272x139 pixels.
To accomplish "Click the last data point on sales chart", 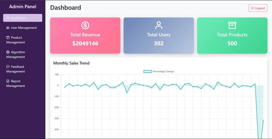I will [x=263, y=121].
